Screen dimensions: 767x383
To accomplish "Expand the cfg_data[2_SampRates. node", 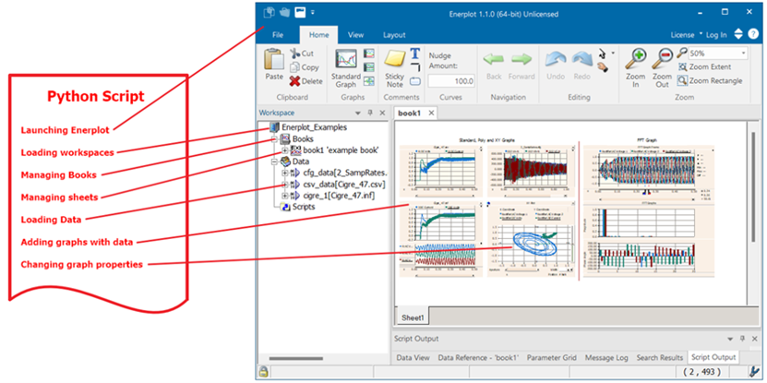I will 284,174.
